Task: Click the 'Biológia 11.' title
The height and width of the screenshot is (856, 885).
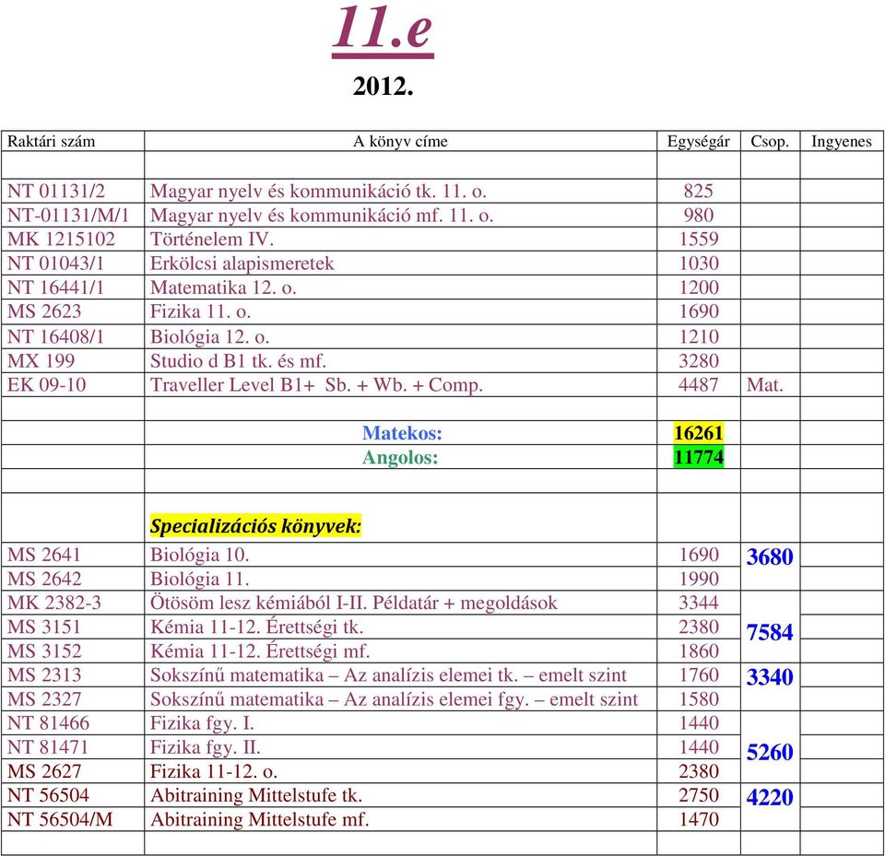Action: pos(199,580)
